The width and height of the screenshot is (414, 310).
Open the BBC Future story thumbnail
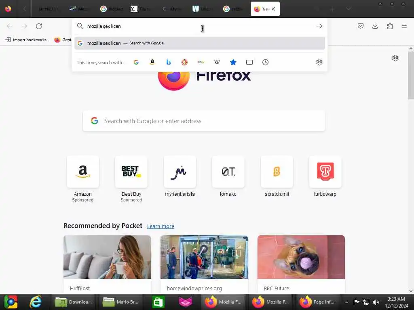coord(301,257)
